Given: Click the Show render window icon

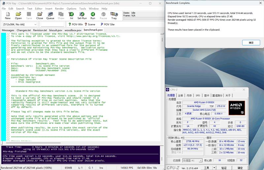Looking at the screenshot, I should (61, 16).
